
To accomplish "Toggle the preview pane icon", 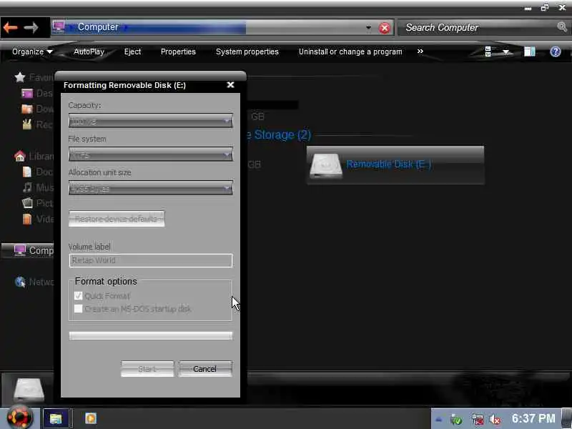I will tap(529, 51).
